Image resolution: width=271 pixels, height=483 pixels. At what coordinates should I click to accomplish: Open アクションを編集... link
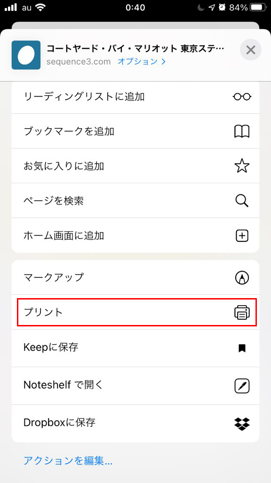[x=68, y=460]
